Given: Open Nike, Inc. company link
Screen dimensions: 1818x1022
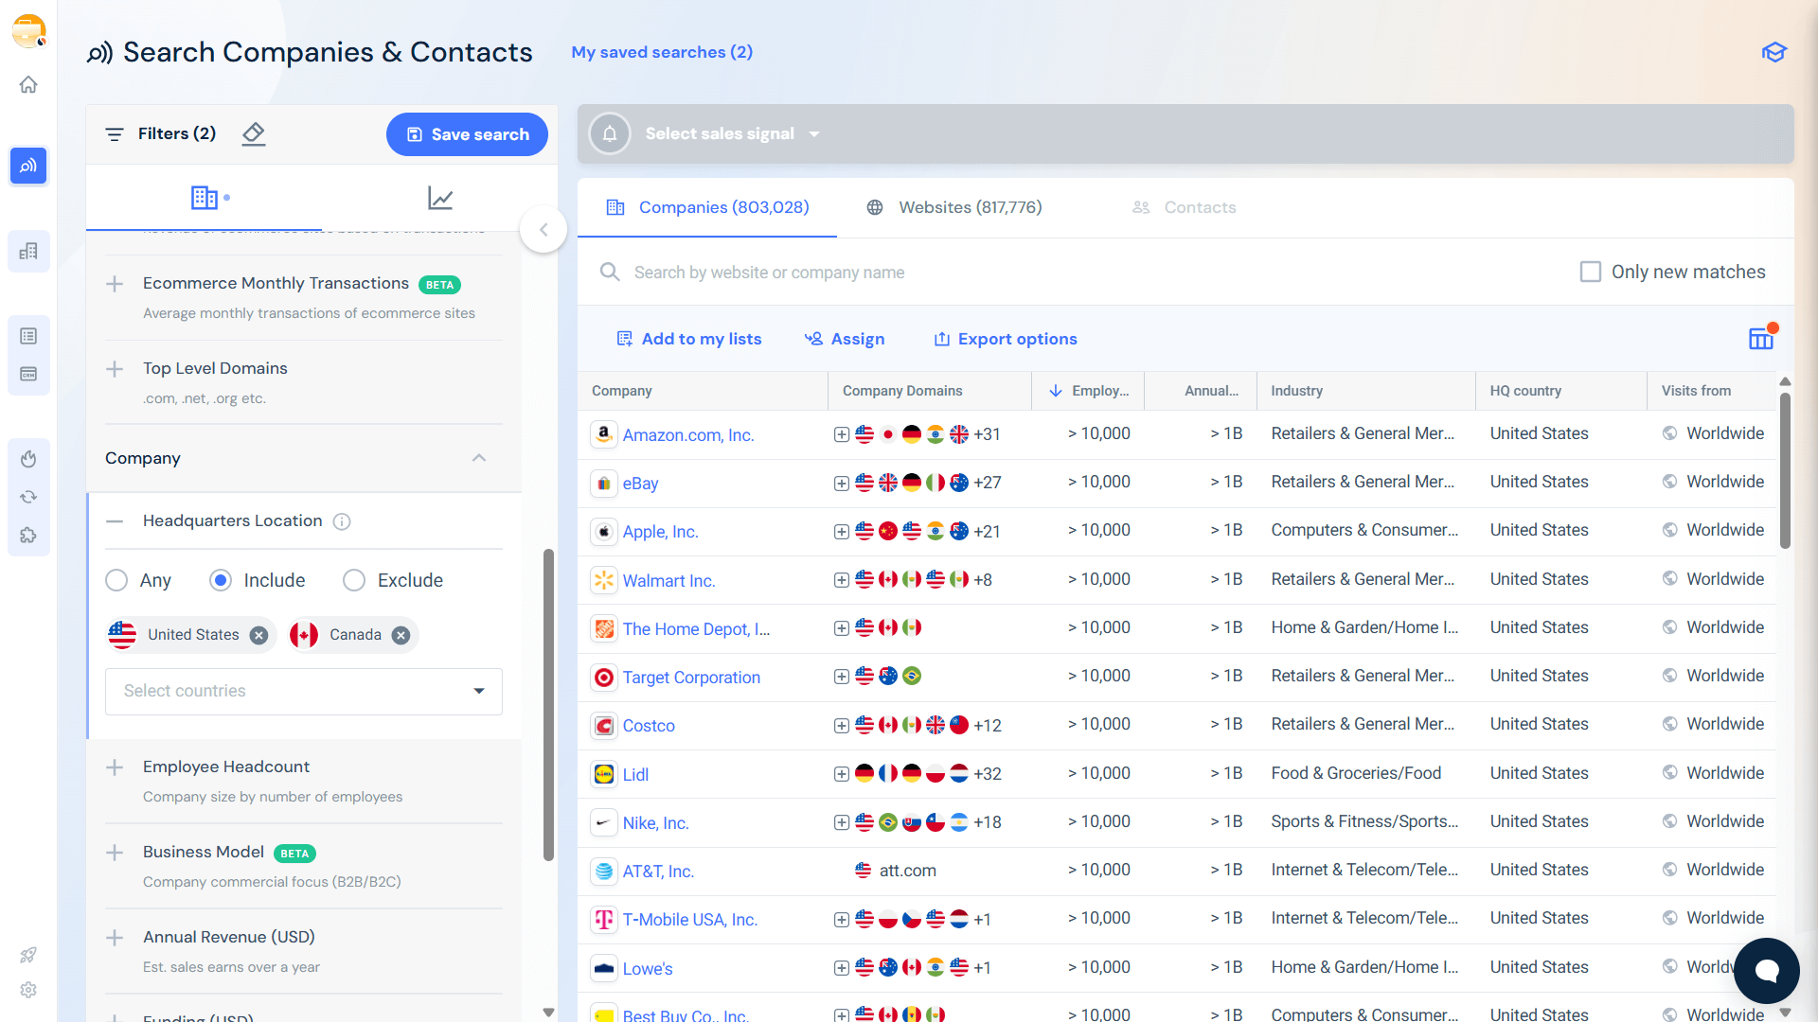Looking at the screenshot, I should 655,823.
